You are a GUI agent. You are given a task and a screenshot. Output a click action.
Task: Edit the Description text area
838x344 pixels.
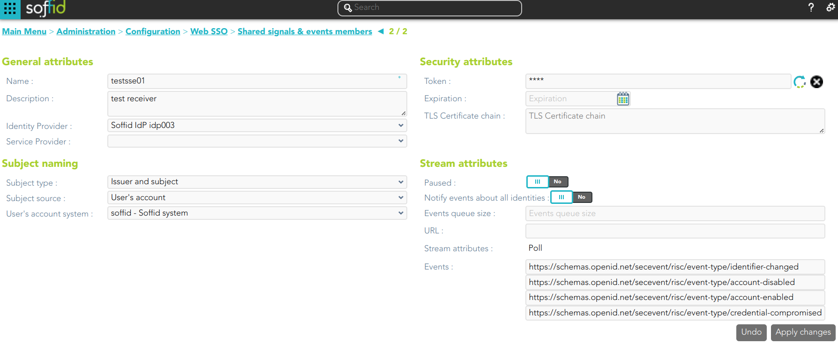pyautogui.click(x=257, y=104)
